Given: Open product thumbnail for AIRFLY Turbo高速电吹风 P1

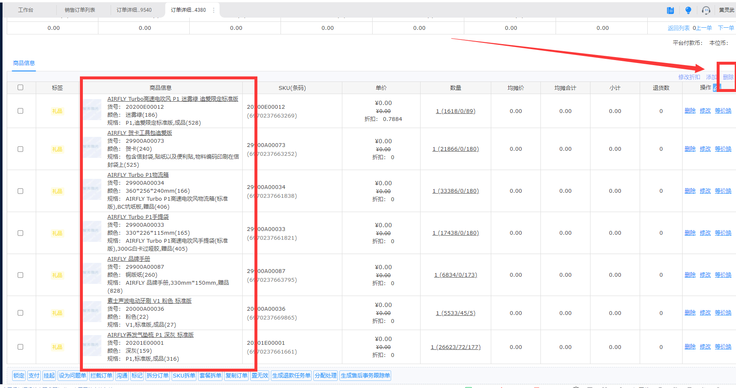Looking at the screenshot, I should [x=92, y=110].
